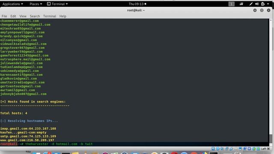Viewport: 274px width, 154px height.
Task: Click VirtualBox display settings icon
Action: [x=240, y=148]
